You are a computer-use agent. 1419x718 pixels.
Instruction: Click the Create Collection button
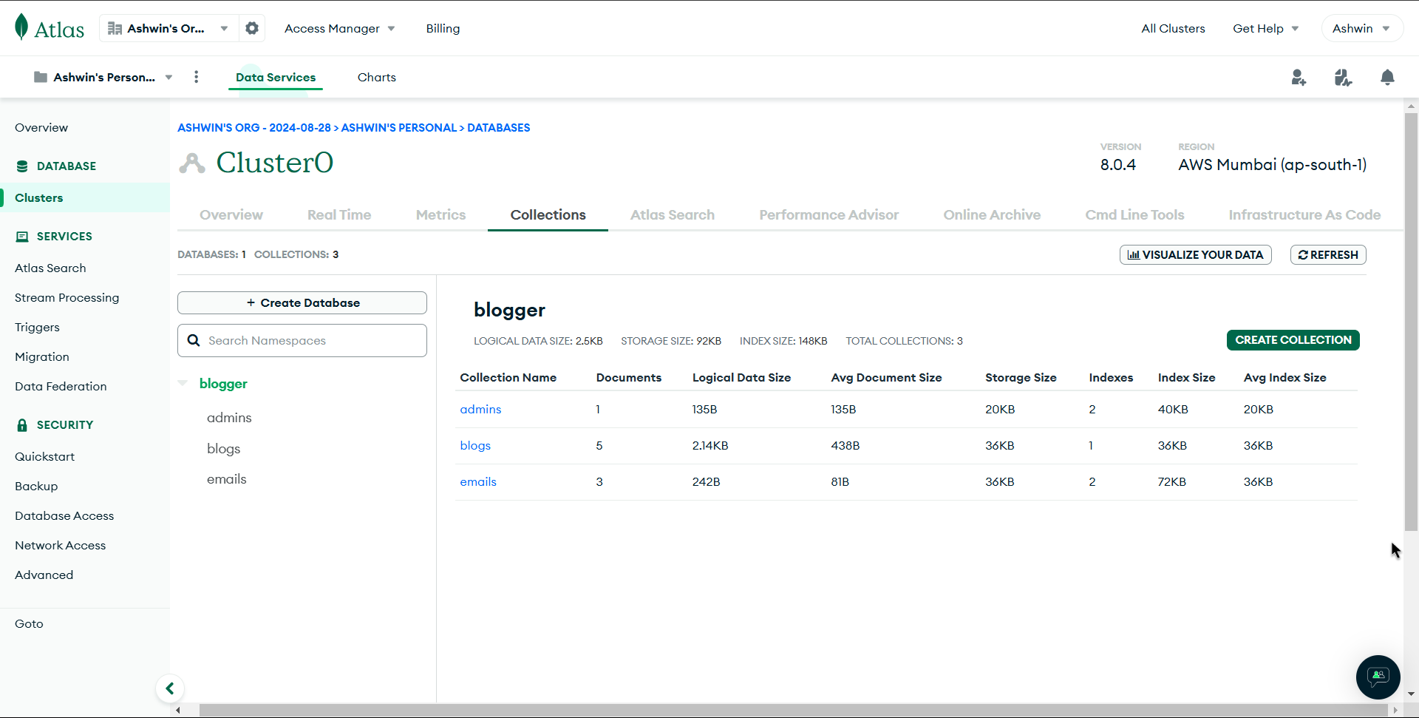(x=1293, y=340)
